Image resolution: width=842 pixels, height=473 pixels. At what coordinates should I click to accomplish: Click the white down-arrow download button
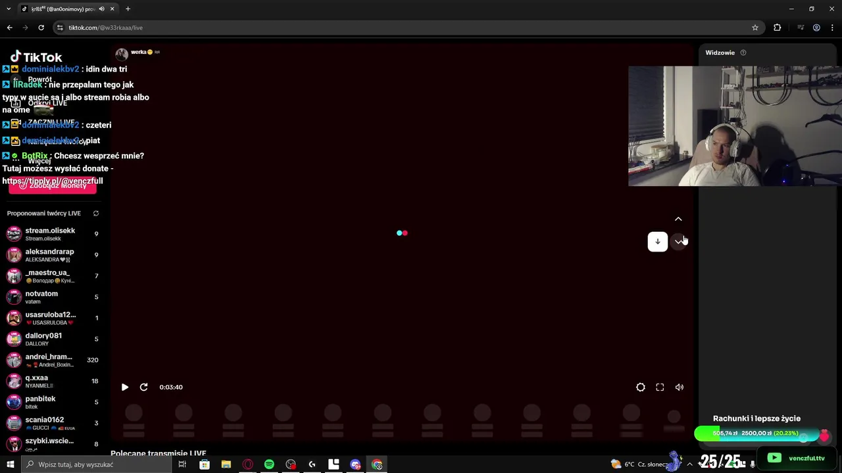coord(657,241)
